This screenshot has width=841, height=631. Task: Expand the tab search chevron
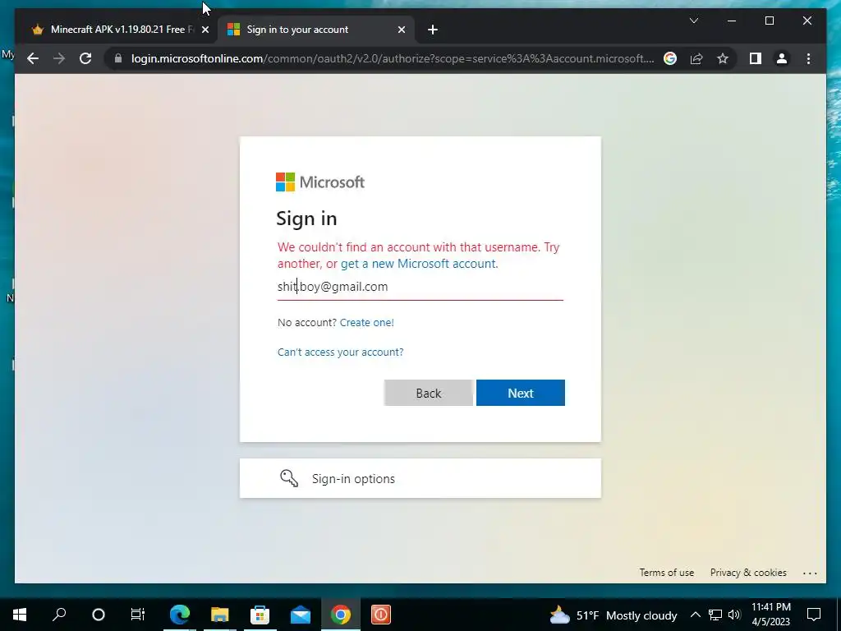point(693,21)
